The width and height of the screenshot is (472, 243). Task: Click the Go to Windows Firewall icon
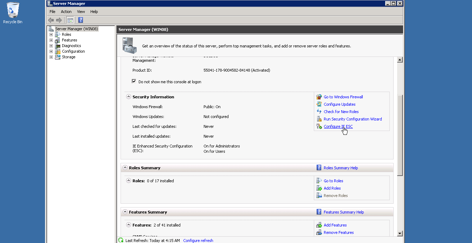(319, 97)
